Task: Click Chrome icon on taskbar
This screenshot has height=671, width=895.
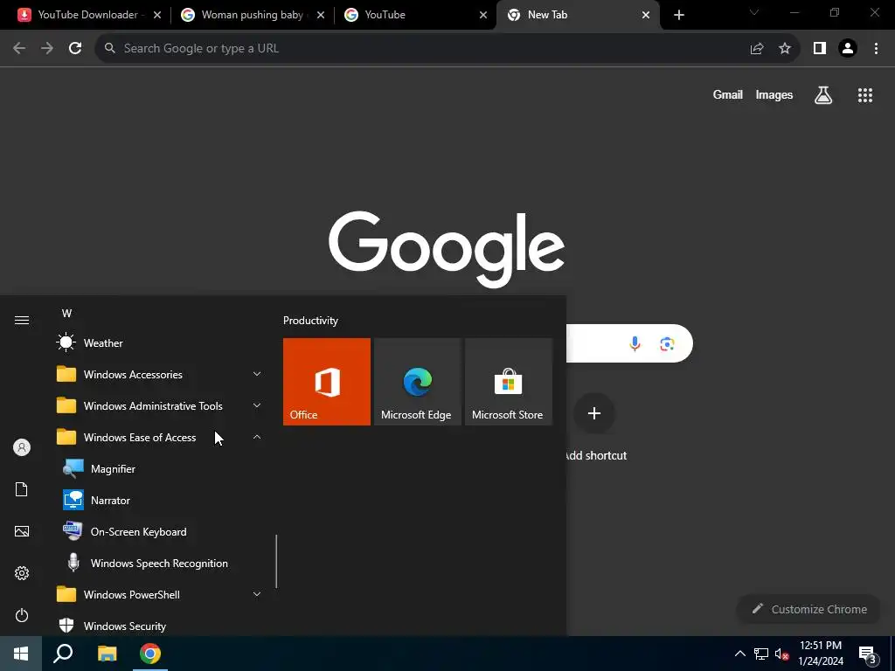Action: [x=150, y=654]
